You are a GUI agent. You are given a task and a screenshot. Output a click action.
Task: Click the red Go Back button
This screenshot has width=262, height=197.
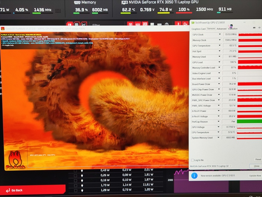pos(33,190)
